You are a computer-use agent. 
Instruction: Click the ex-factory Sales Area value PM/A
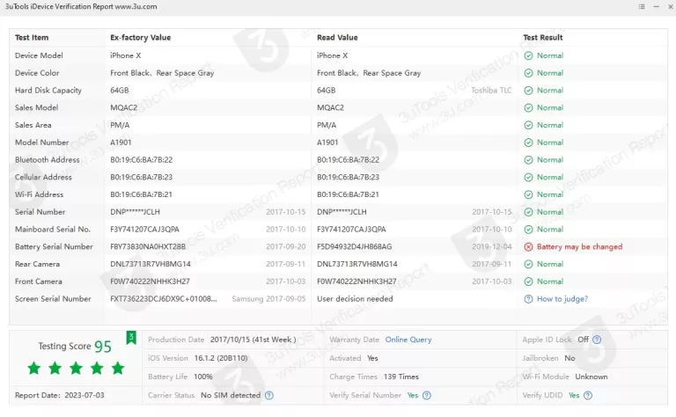(x=120, y=125)
